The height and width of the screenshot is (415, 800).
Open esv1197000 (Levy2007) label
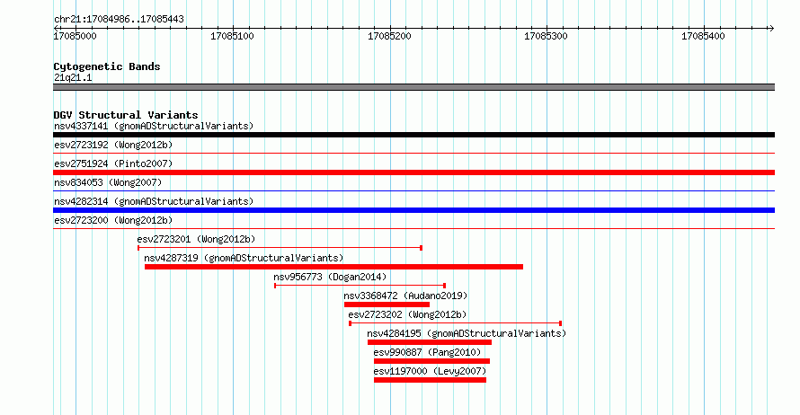tap(430, 371)
